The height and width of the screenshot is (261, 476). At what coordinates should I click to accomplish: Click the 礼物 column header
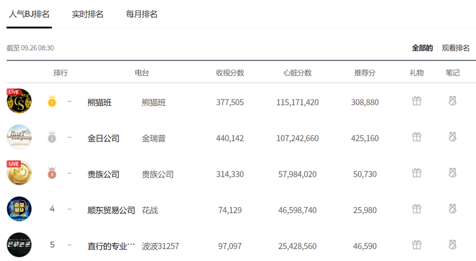point(416,73)
